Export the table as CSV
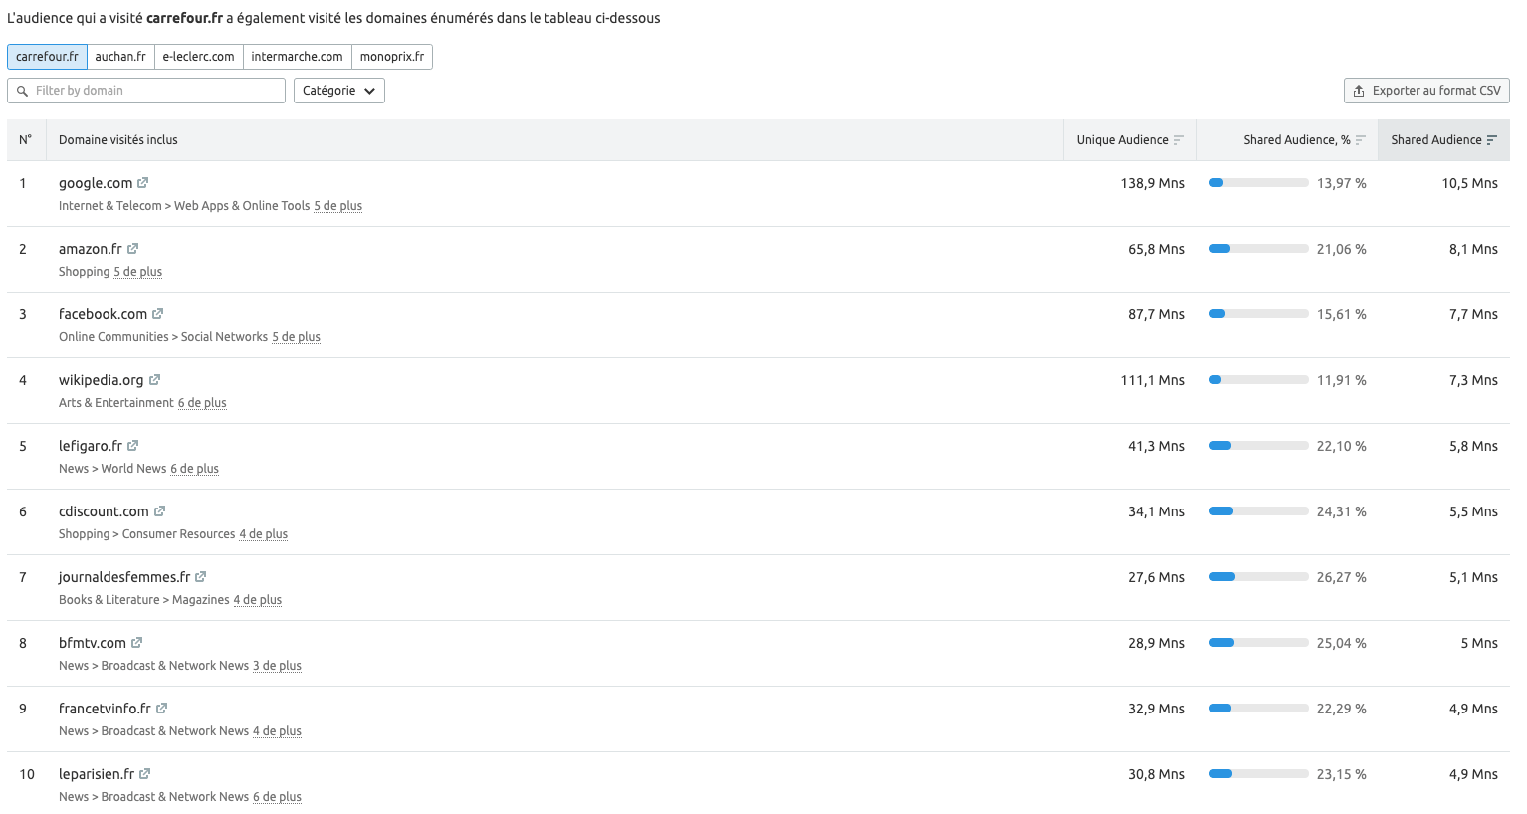Viewport: 1527px width, 814px height. pos(1426,91)
